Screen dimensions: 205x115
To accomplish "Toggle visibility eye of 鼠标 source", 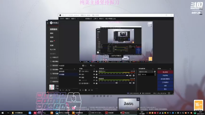I will (94, 74).
